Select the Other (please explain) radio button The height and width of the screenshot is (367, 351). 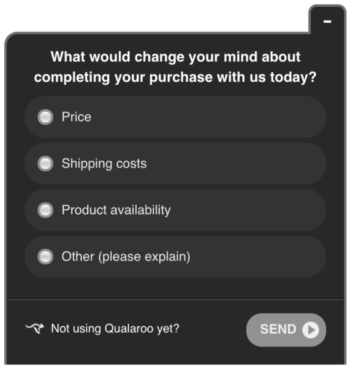pyautogui.click(x=45, y=257)
